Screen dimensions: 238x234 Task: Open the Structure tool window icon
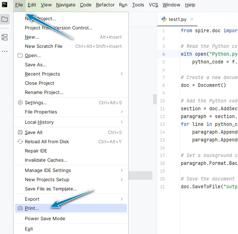point(5,37)
